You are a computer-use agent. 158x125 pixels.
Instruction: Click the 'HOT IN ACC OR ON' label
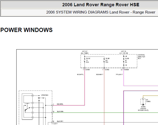(124, 52)
